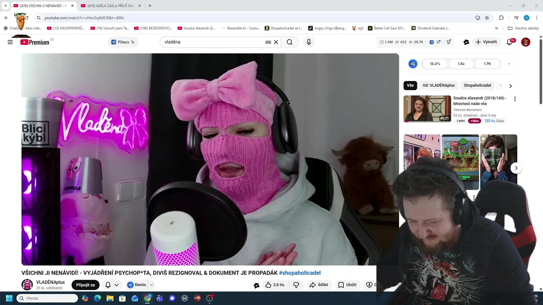Click the Uložit save button
The image size is (543, 305).
pos(347,285)
